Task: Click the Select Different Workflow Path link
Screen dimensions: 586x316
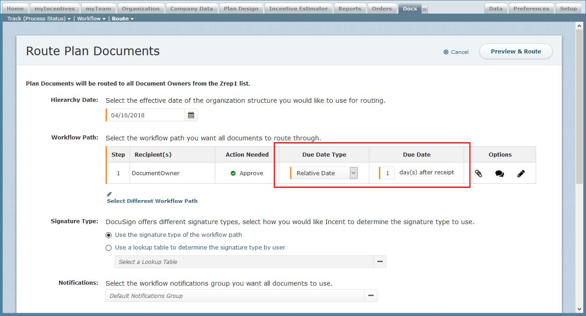Action: [x=152, y=201]
